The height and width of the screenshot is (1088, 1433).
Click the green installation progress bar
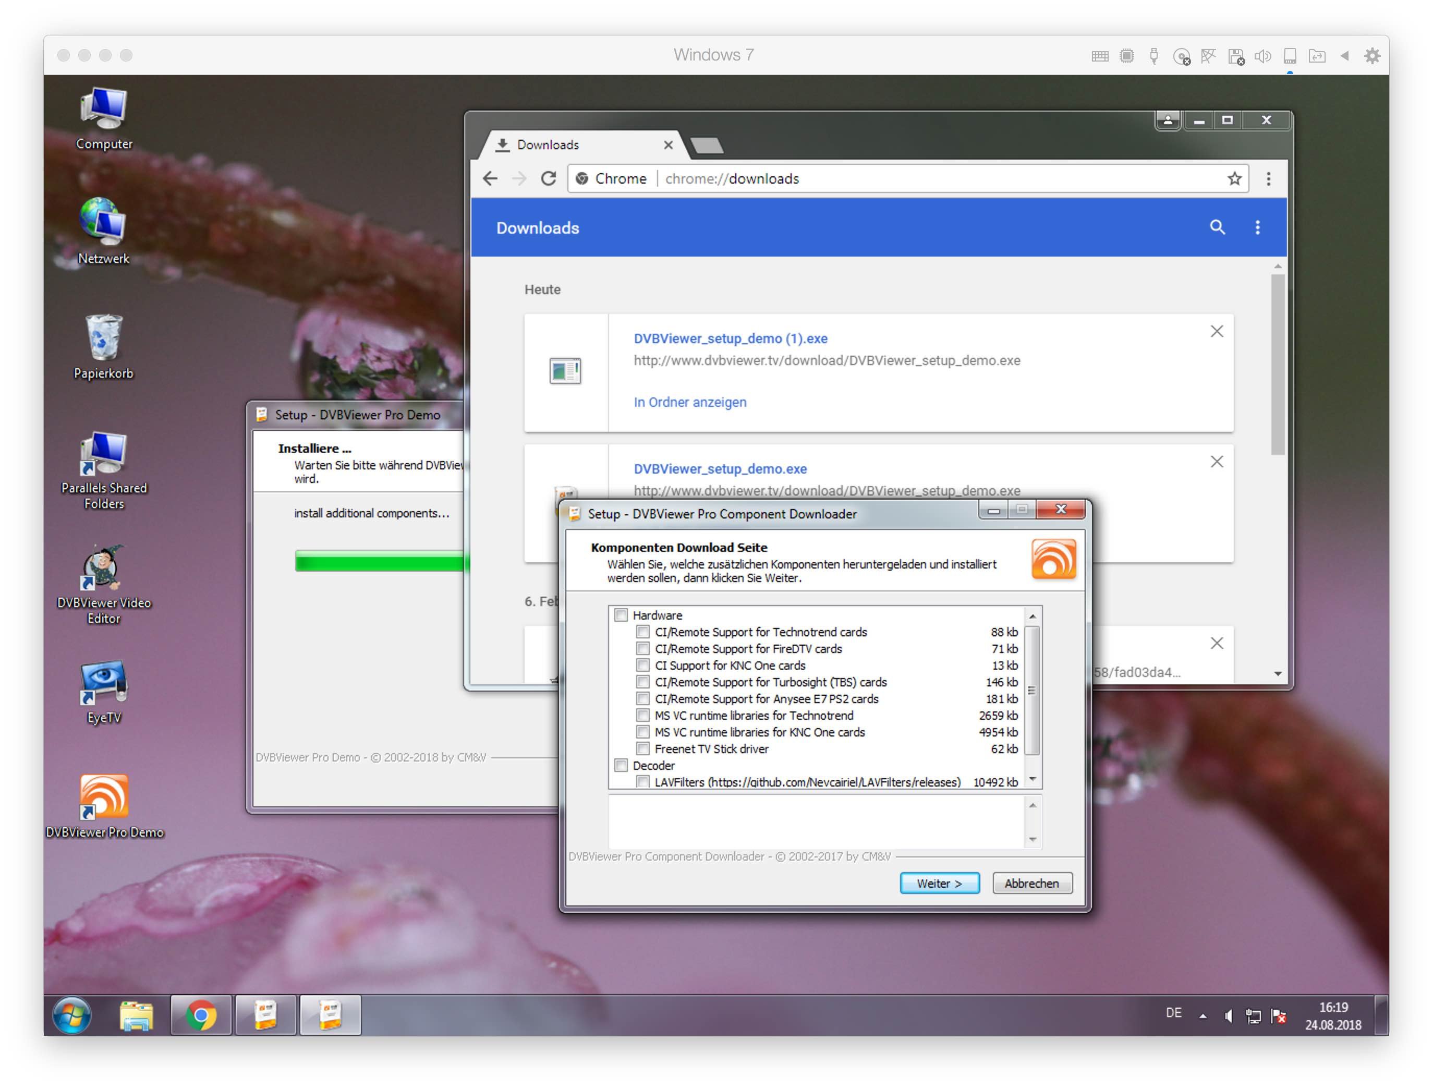380,561
